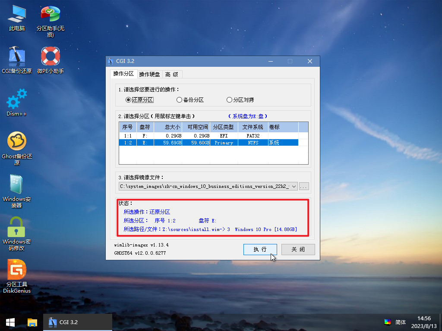Click the browse "..." image file button
Screen dimensions: 442x331
[x=304, y=186]
